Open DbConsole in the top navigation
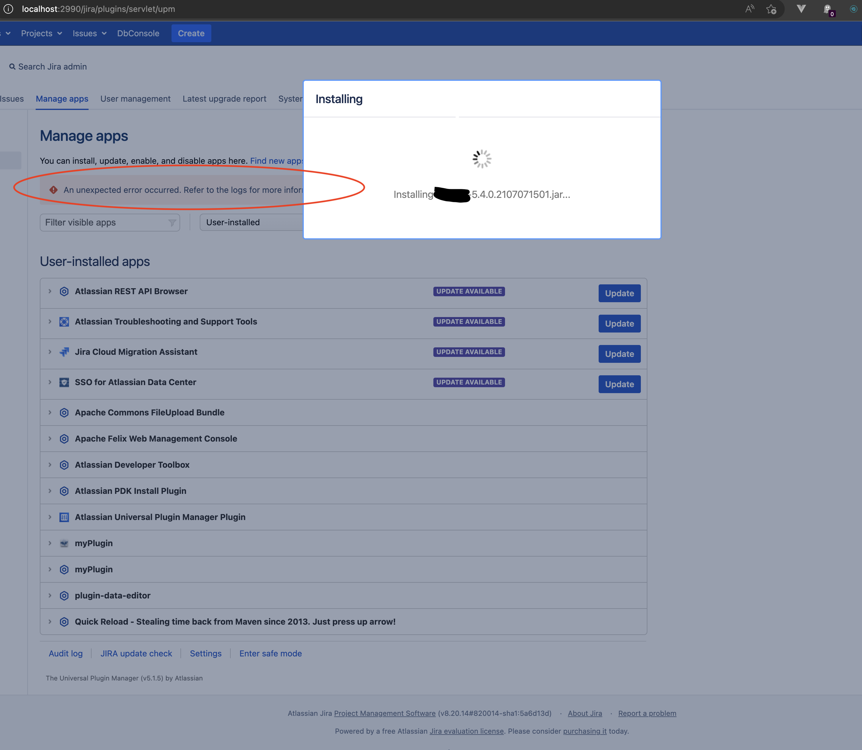 pos(138,34)
